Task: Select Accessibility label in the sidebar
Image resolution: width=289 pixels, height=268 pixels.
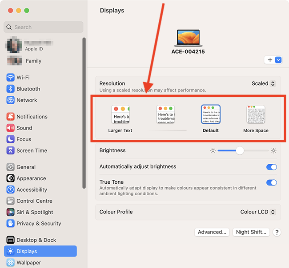Action: [x=32, y=189]
